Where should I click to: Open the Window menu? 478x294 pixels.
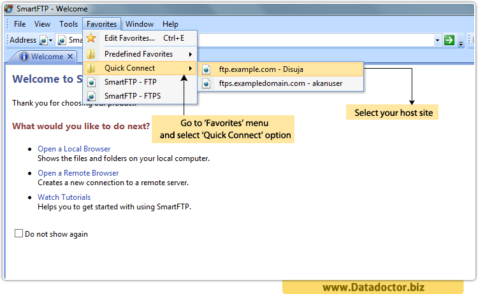click(140, 24)
